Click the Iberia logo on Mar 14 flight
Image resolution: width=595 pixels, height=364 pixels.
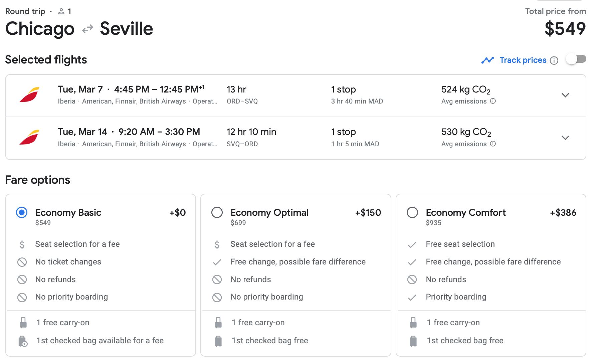pyautogui.click(x=29, y=137)
